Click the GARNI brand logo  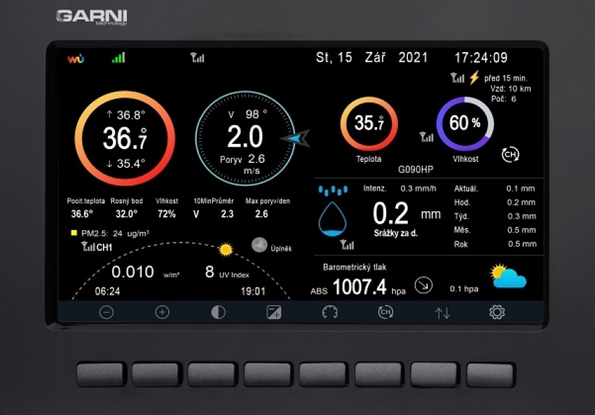point(92,17)
